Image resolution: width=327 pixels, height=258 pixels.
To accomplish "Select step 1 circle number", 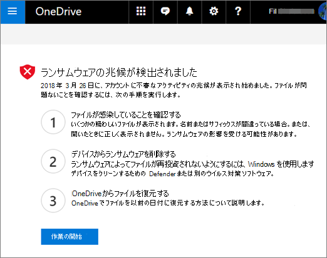I will coord(53,122).
